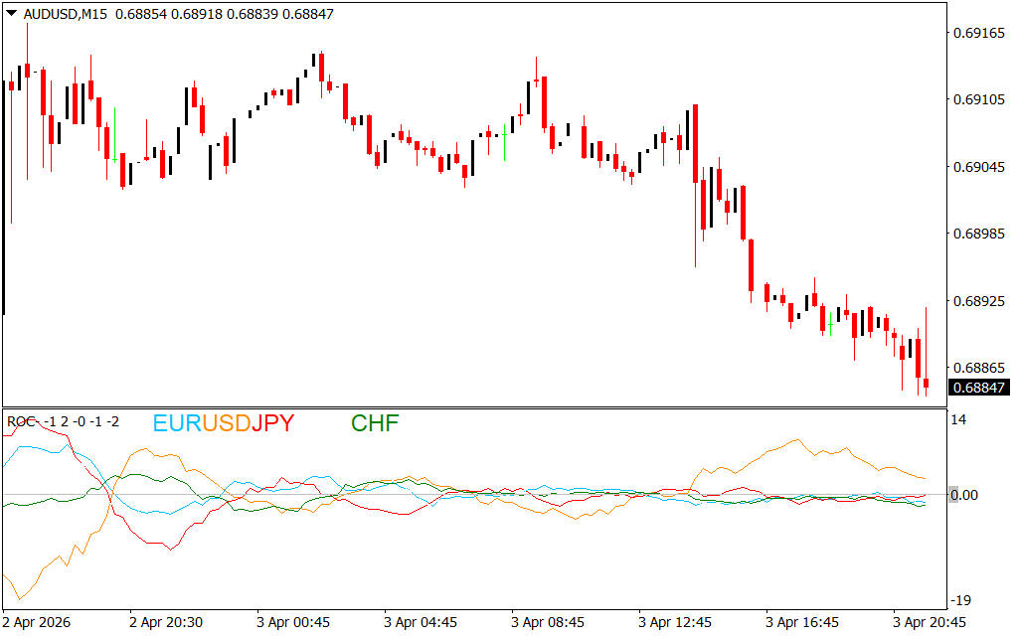1018x636 pixels.
Task: Click the green cross marker near 0.68925
Action: coord(831,324)
